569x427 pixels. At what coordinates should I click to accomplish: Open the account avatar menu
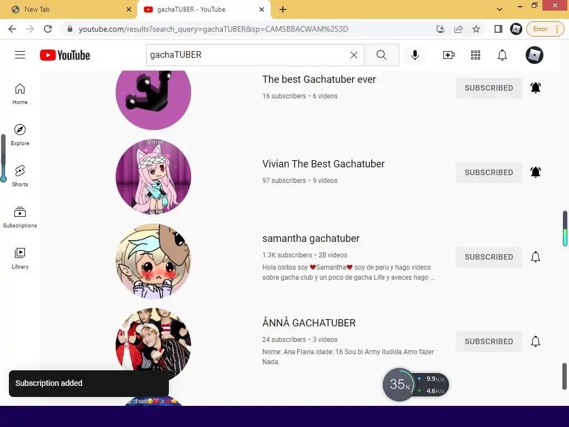click(535, 55)
